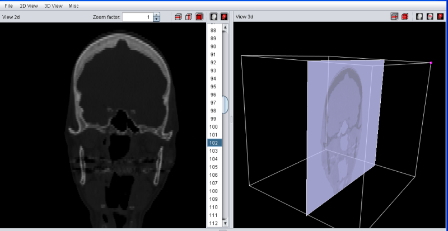Select vertical slice plane icon in View 2d
The width and height of the screenshot is (448, 231).
click(x=188, y=17)
